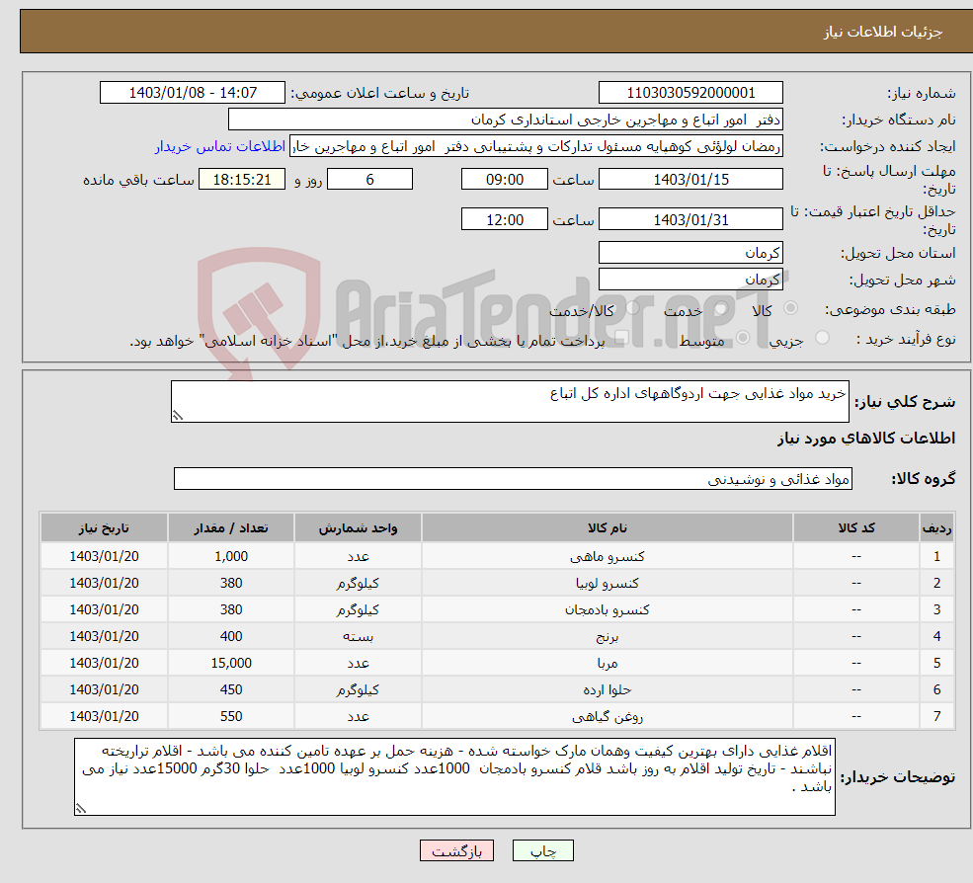
Task: Click the request creator name field
Action: pyautogui.click(x=536, y=146)
